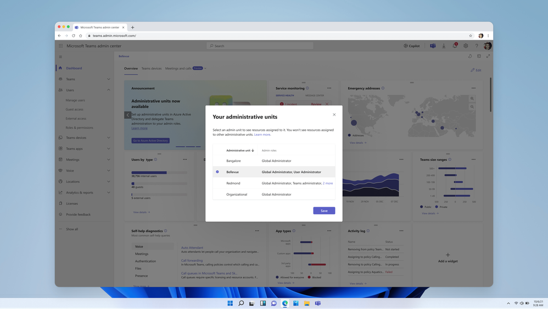The height and width of the screenshot is (309, 548).
Task: Go back in the browser
Action: coord(59,36)
